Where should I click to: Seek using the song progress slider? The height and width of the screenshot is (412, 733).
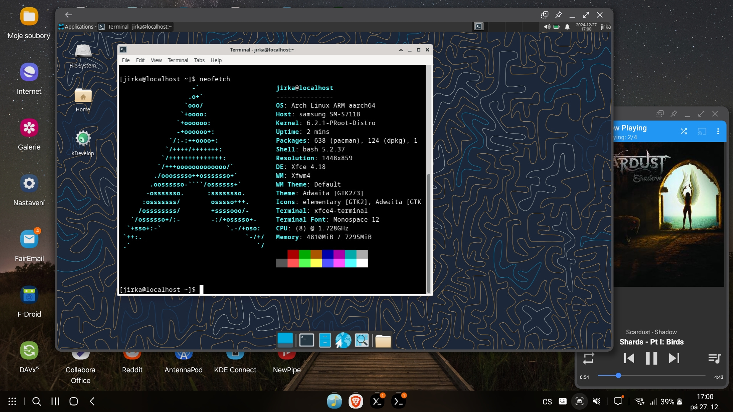point(651,376)
